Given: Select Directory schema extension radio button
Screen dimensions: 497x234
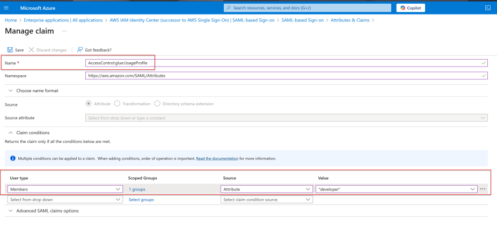Looking at the screenshot, I should coord(157,104).
